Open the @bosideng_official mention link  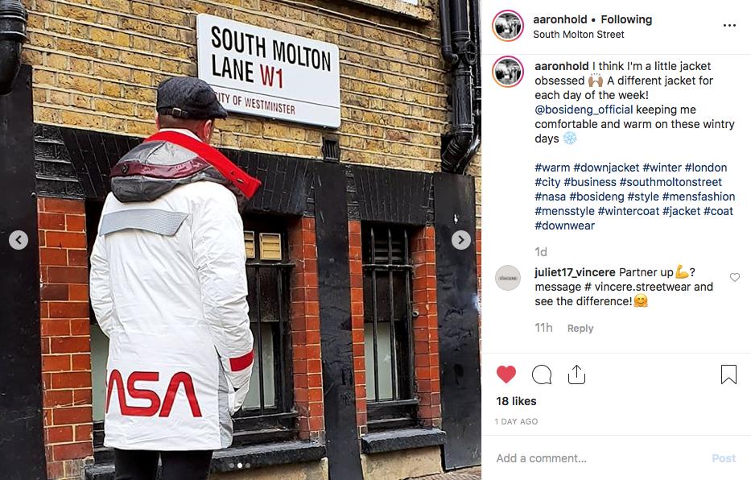(584, 110)
